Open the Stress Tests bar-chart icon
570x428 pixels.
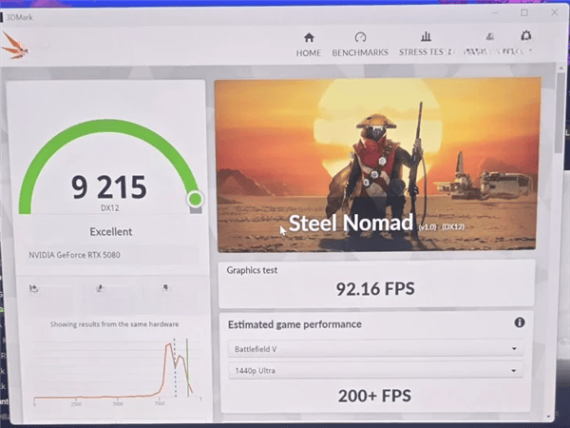[x=426, y=36]
